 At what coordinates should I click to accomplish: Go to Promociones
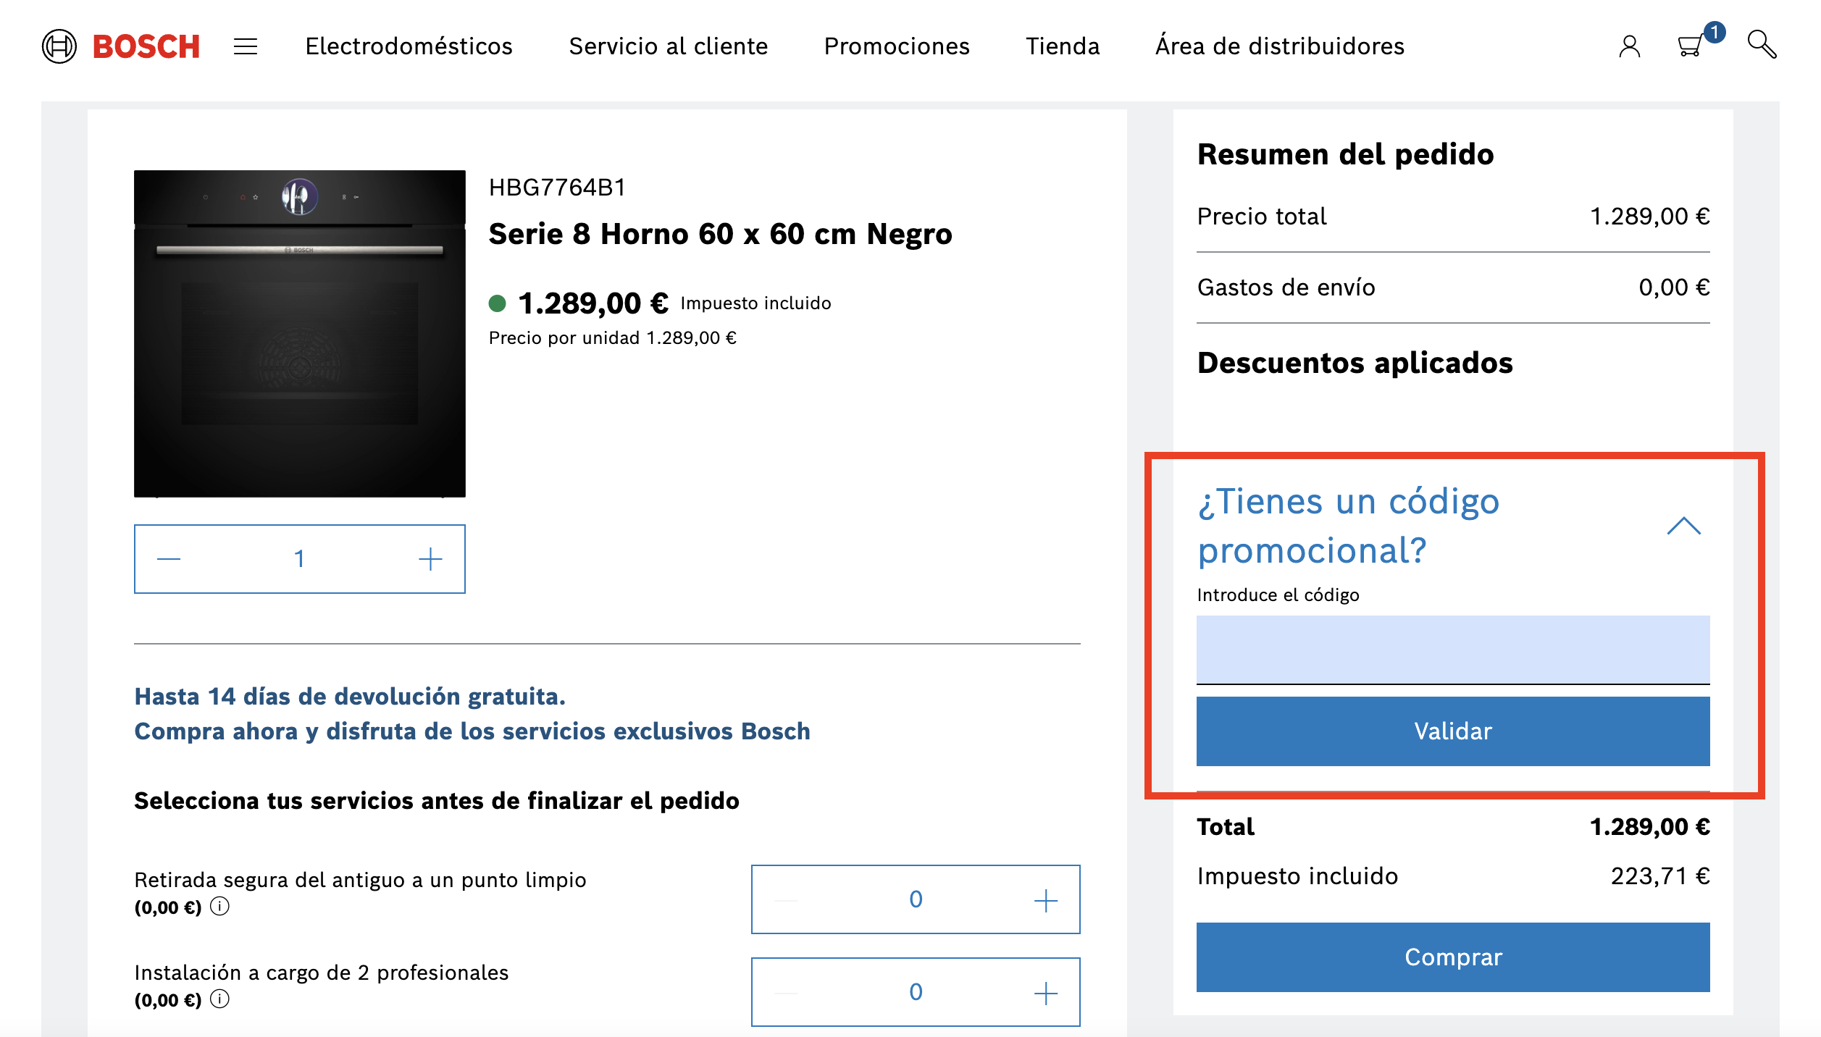(896, 46)
